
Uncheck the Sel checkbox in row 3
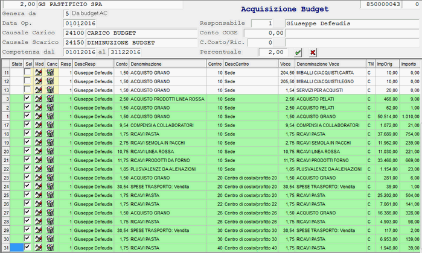click(x=27, y=98)
